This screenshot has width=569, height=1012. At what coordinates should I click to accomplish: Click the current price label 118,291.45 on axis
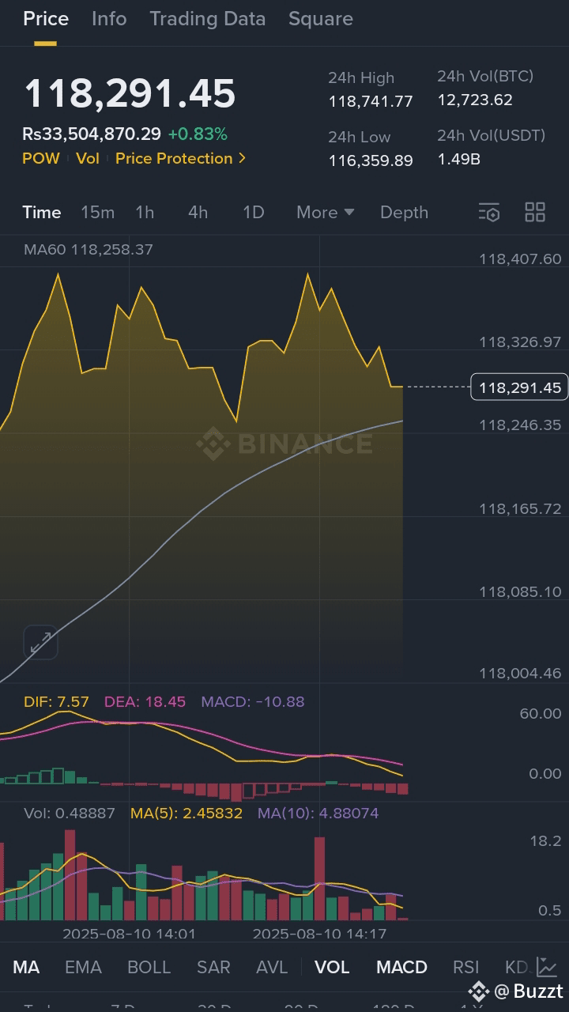[519, 387]
